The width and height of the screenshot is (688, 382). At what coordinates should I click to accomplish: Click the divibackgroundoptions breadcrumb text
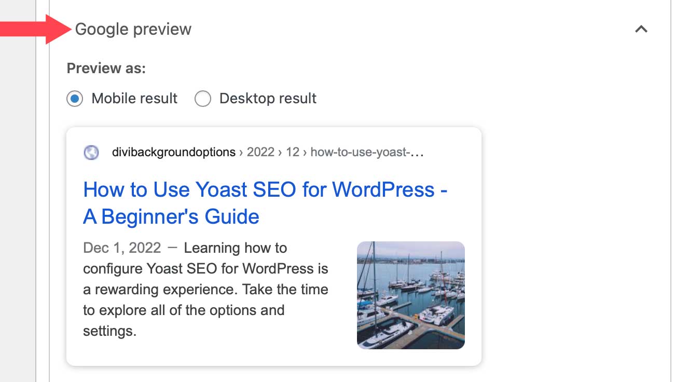click(174, 152)
